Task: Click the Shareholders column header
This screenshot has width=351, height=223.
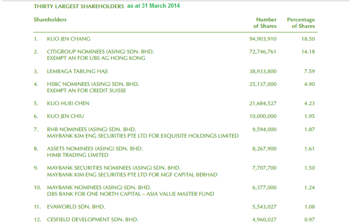Action: coord(50,20)
